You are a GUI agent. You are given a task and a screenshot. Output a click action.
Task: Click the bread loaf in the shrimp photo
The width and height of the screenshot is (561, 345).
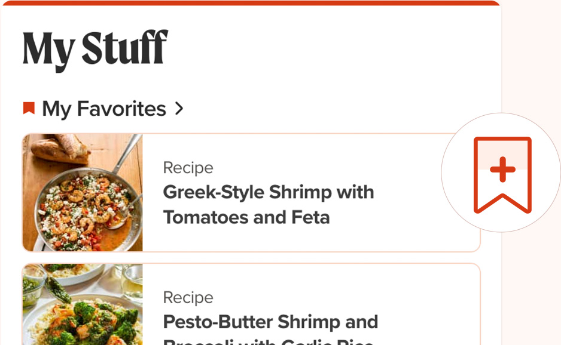[60, 149]
